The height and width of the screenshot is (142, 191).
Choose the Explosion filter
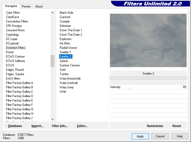pos(66,39)
